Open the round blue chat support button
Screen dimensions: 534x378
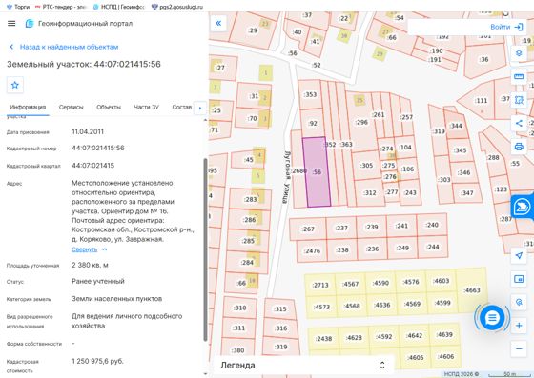coord(492,318)
